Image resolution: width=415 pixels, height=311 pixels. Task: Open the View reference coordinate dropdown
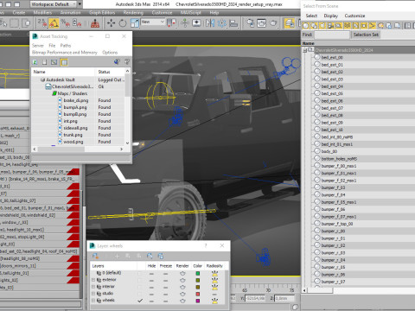click(153, 22)
